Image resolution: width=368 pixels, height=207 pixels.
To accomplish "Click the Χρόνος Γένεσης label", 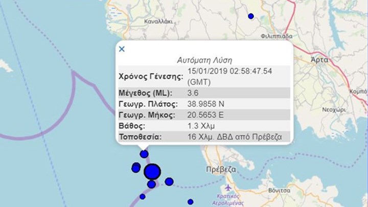I will (x=151, y=77).
